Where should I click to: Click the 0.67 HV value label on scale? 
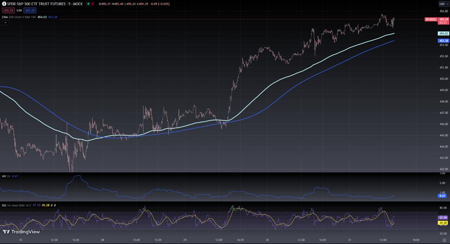click(x=442, y=196)
